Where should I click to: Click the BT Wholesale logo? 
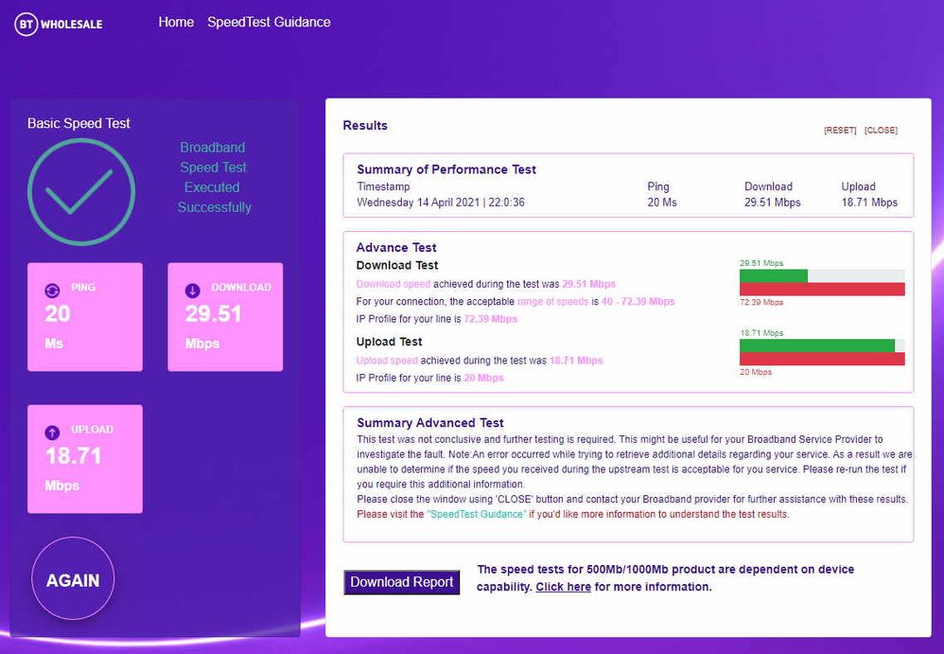pos(59,24)
